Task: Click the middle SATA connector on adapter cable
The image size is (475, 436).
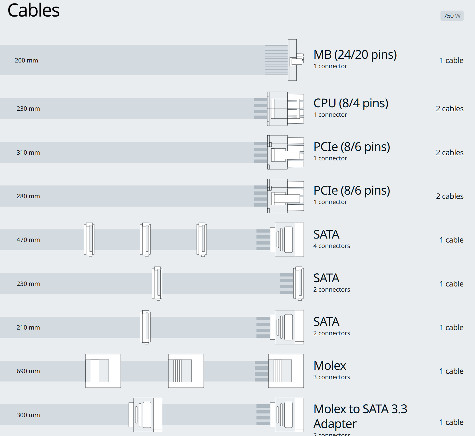Action: click(x=145, y=415)
